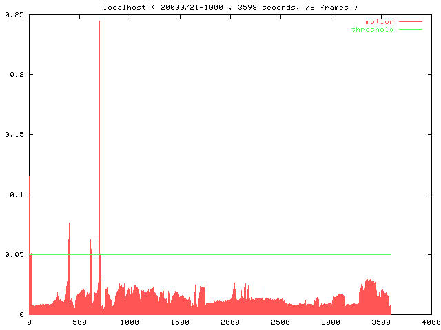The image size is (441, 330).
Task: Click the 0.05 y-axis tick label
Action: tap(14, 255)
